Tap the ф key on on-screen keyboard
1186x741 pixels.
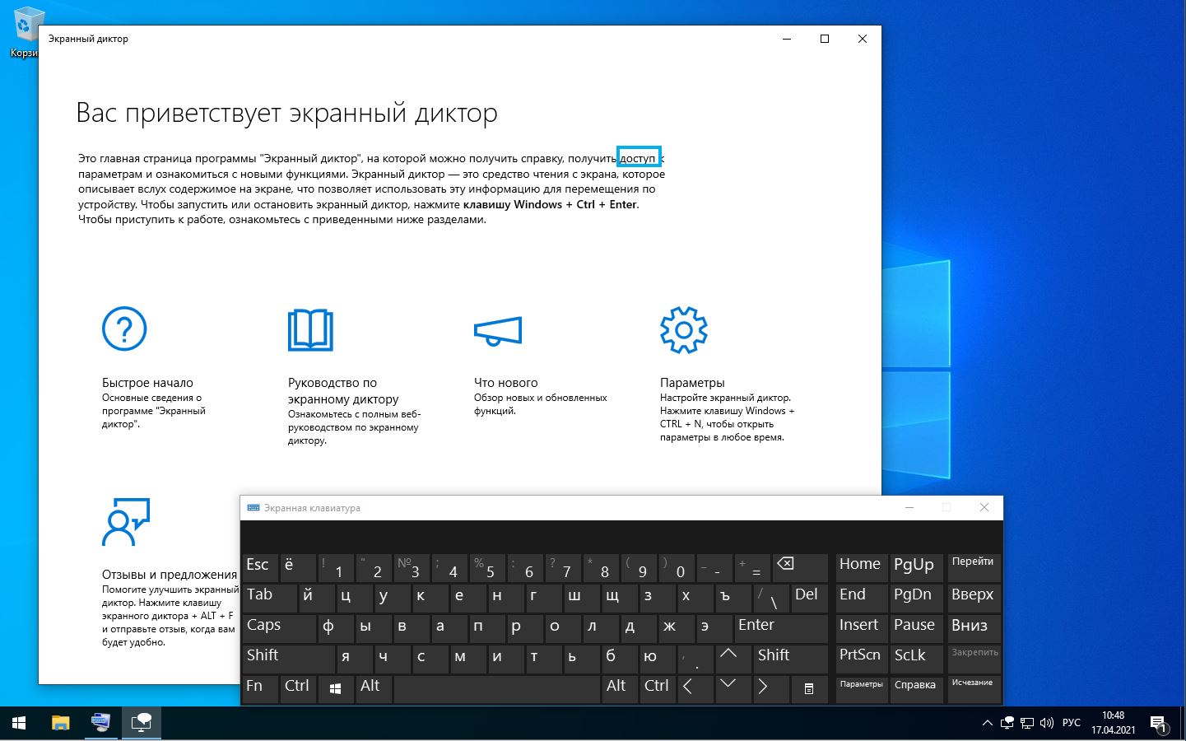336,627
